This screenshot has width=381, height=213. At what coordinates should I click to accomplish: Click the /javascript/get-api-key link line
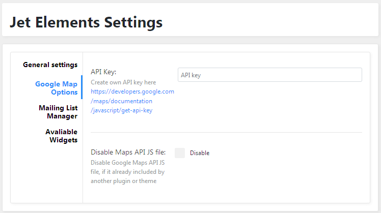click(122, 110)
